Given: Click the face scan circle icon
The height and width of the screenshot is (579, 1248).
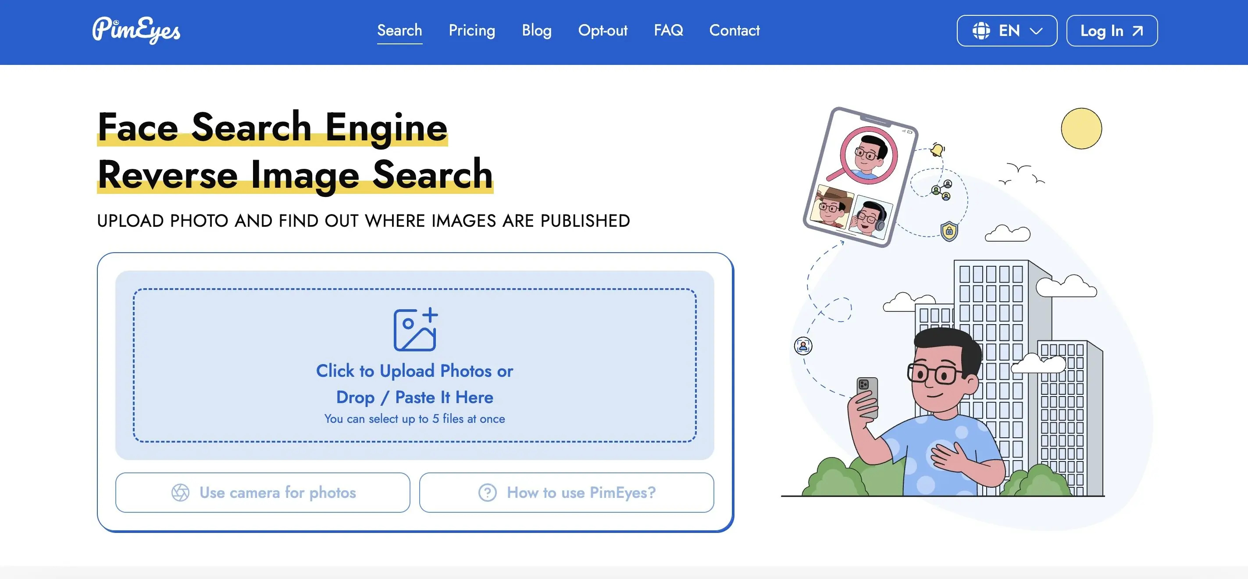Looking at the screenshot, I should (803, 346).
